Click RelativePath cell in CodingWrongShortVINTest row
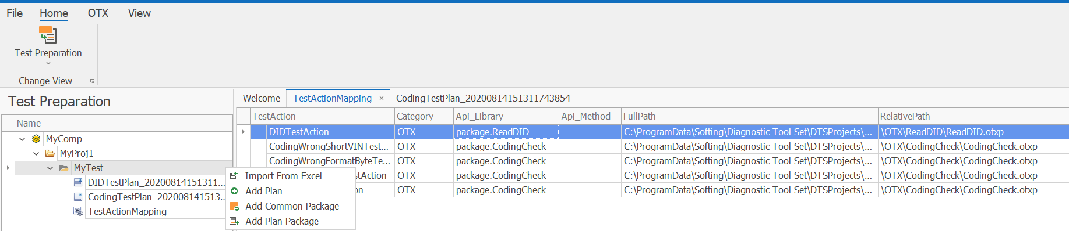Image resolution: width=1069 pixels, height=231 pixels. (973, 146)
